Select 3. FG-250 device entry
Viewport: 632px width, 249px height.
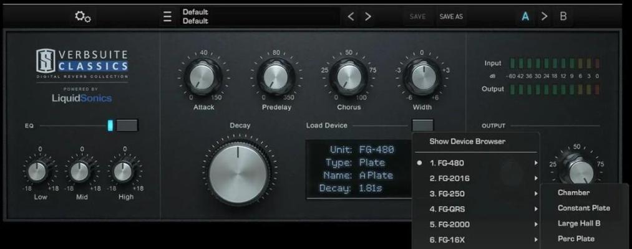[x=477, y=194]
